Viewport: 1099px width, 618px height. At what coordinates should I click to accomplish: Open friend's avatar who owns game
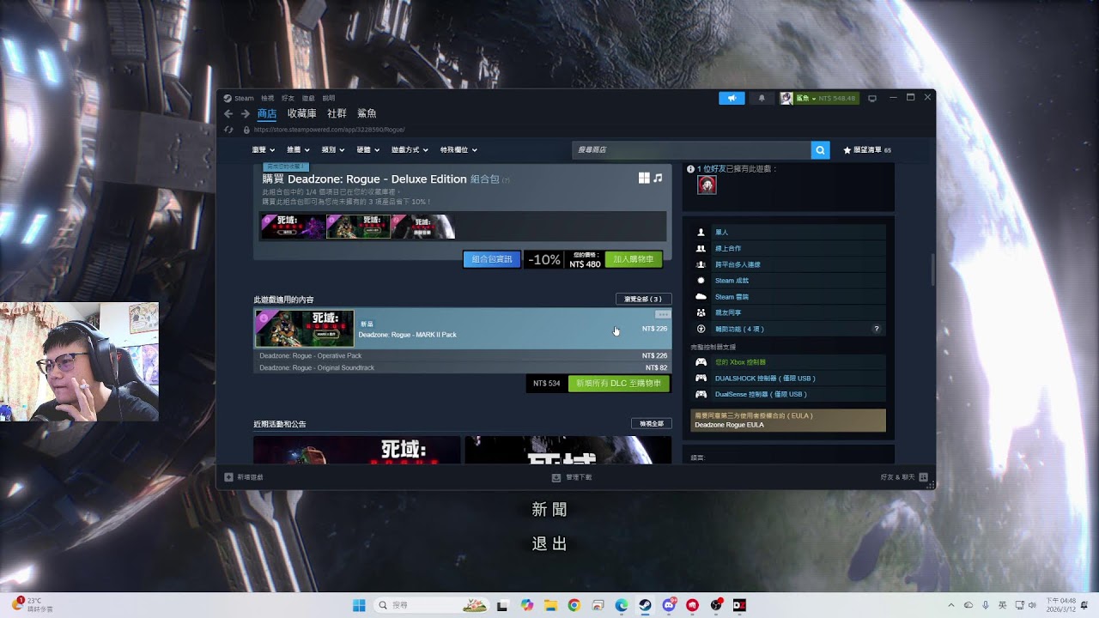click(x=707, y=185)
